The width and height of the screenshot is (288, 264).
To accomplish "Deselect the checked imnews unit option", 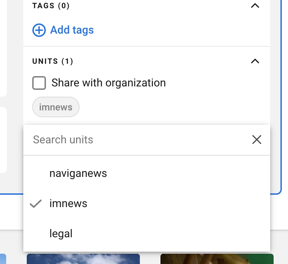I will tap(69, 204).
